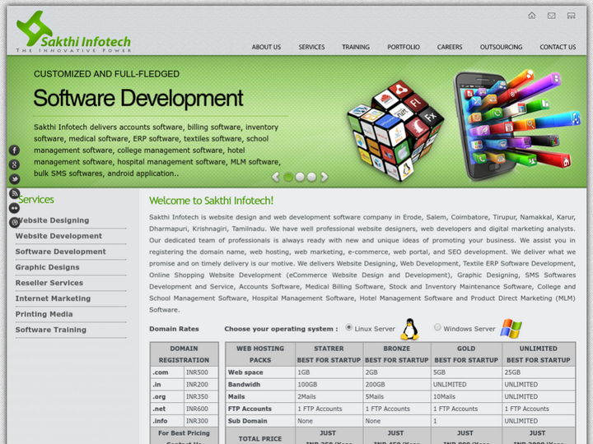Open the Careers menu item
The height and width of the screenshot is (444, 593).
tap(450, 47)
